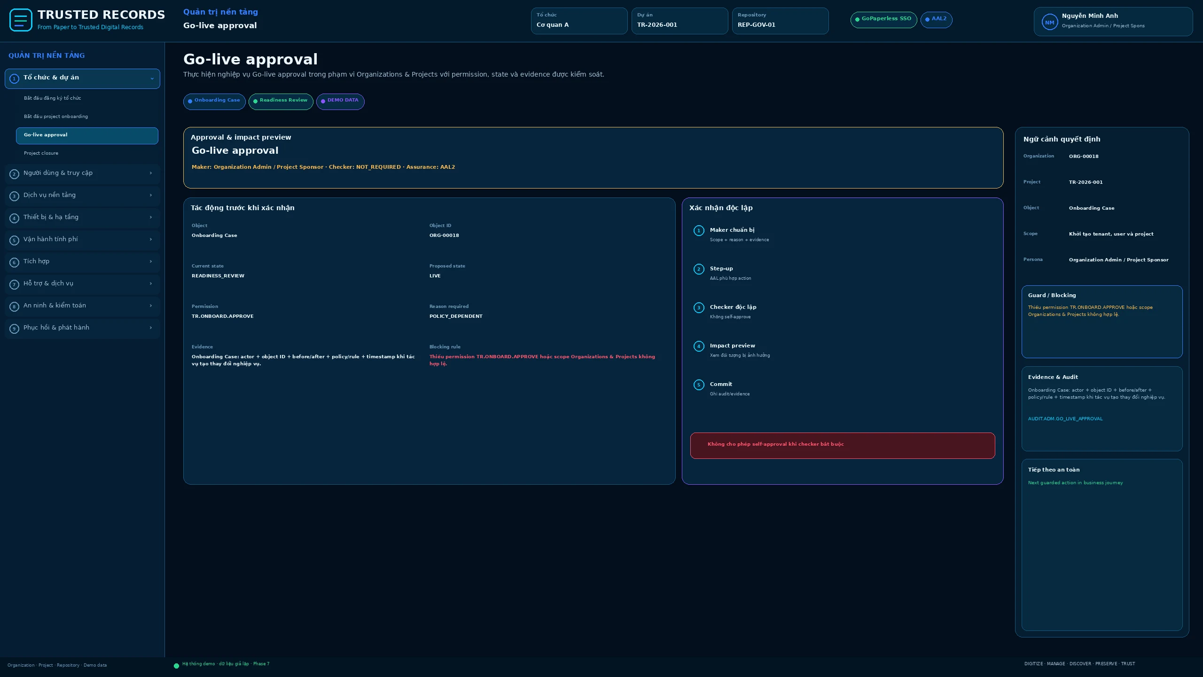Expand Người dùng & truy cập chevron
The image size is (1203, 677).
click(x=151, y=173)
